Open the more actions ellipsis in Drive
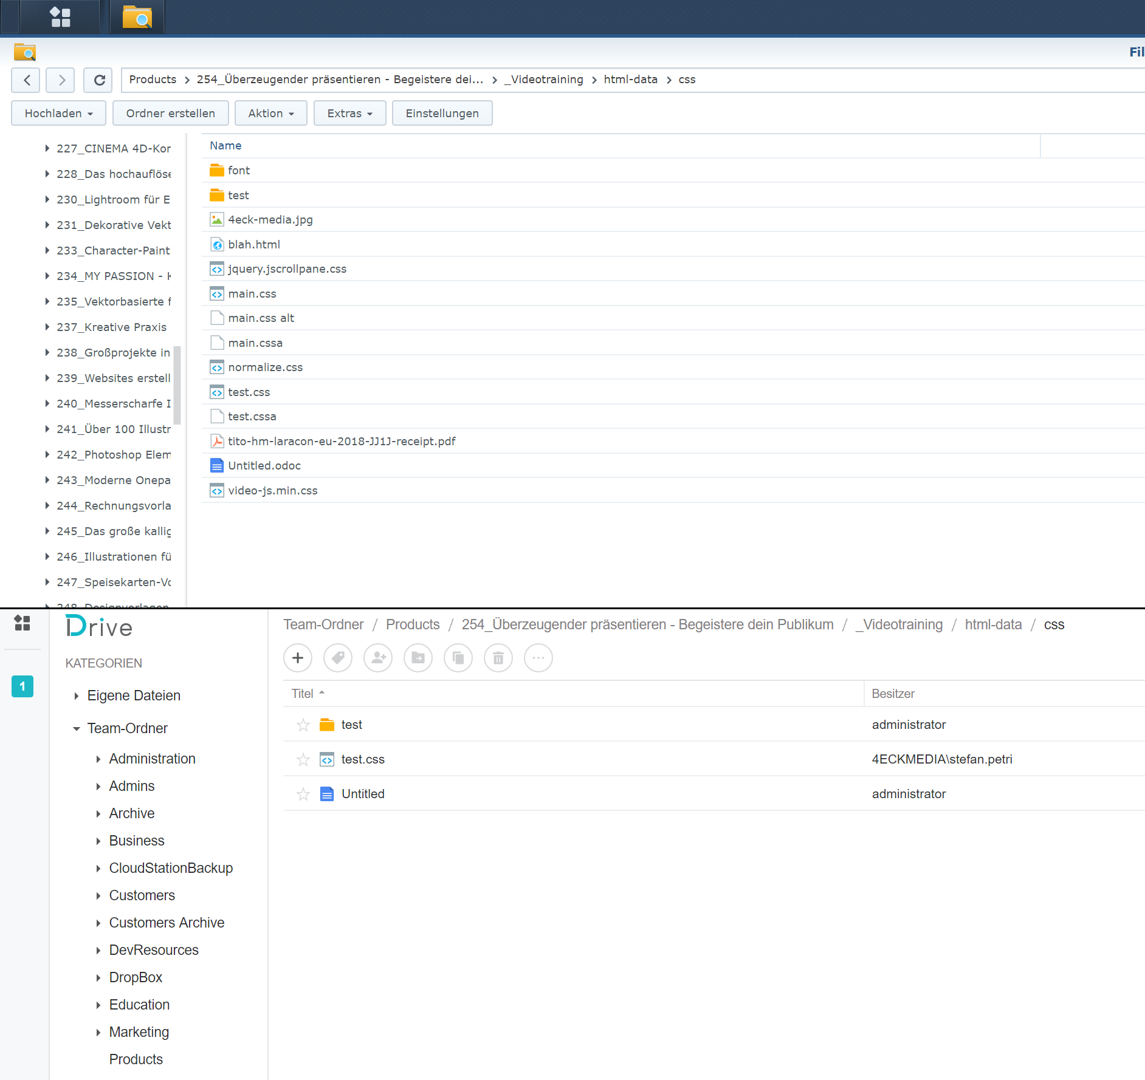 538,658
